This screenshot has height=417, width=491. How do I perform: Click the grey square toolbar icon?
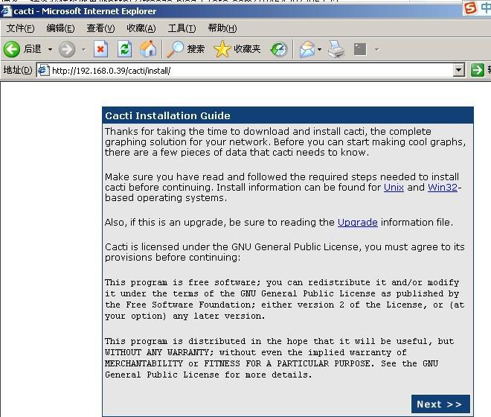[360, 49]
